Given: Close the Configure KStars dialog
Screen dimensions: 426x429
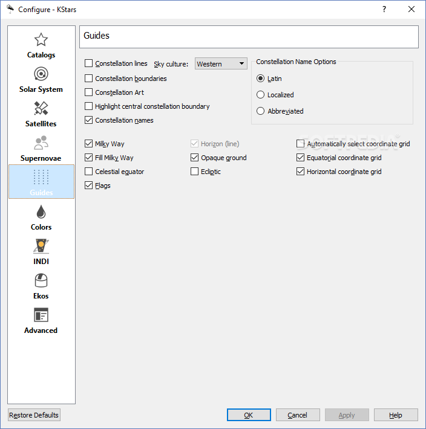Looking at the screenshot, I should 411,9.
